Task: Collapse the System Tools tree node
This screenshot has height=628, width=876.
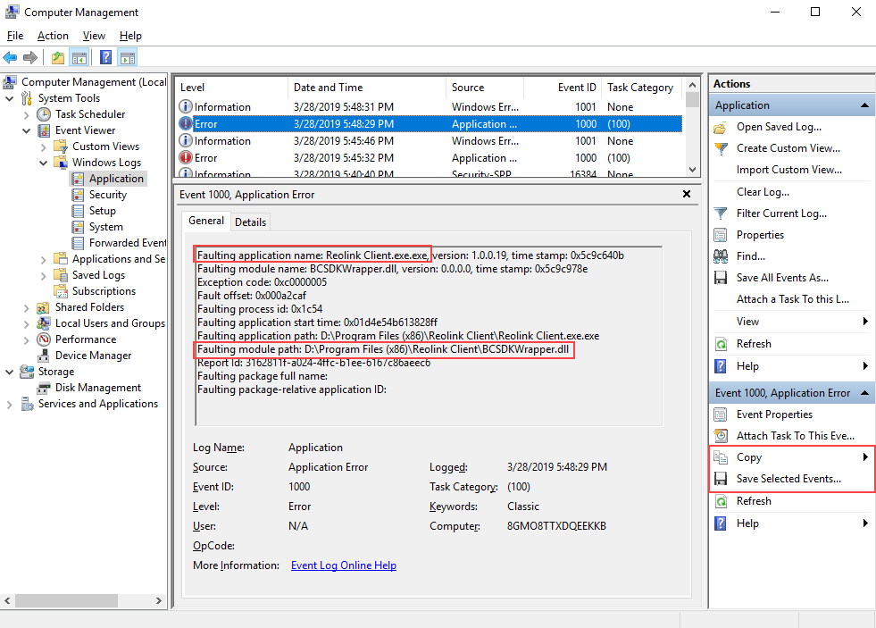Action: 10,98
